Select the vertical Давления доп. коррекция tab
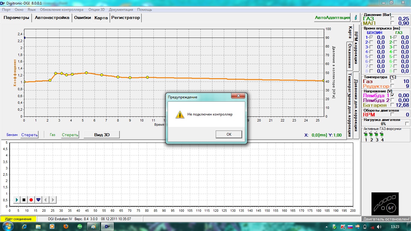 point(356,105)
